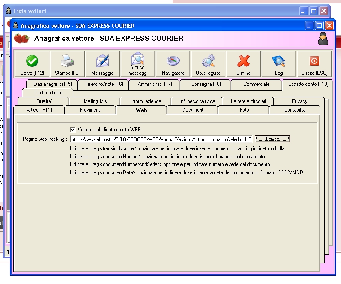Click Anagrafica vettore title bar app icon
The image size is (341, 284).
[15, 26]
